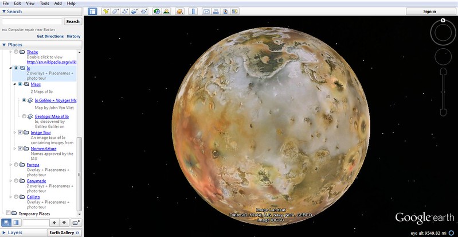Select the Ganymede radio button
Image resolution: width=458 pixels, height=237 pixels.
click(16, 181)
